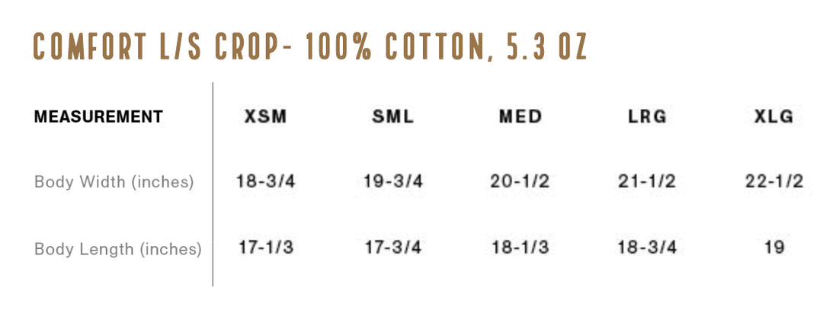Click the MED size column header
The height and width of the screenshot is (310, 823).
pyautogui.click(x=520, y=117)
